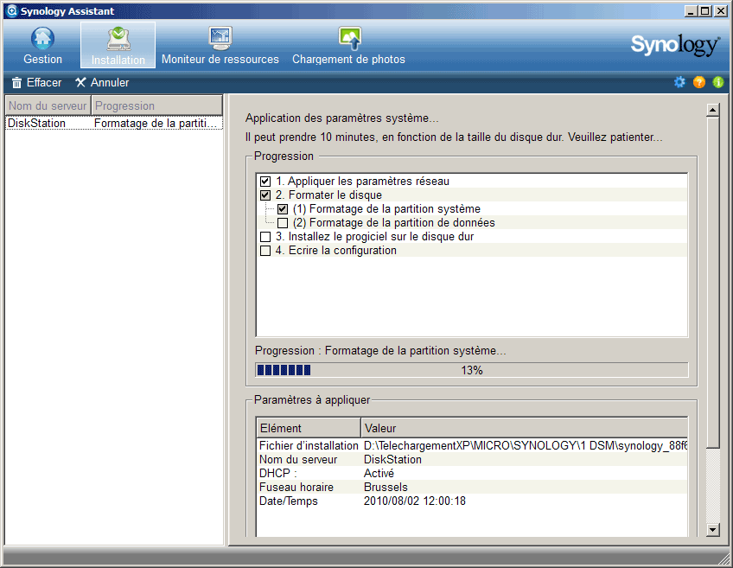The width and height of the screenshot is (733, 568).
Task: Click the Effacer trash button
Action: pos(36,83)
